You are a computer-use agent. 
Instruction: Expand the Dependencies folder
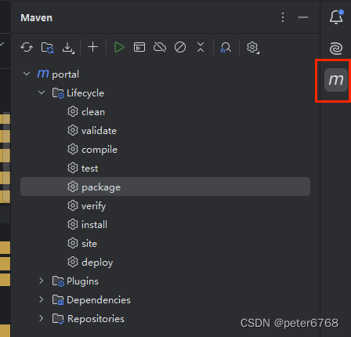42,299
